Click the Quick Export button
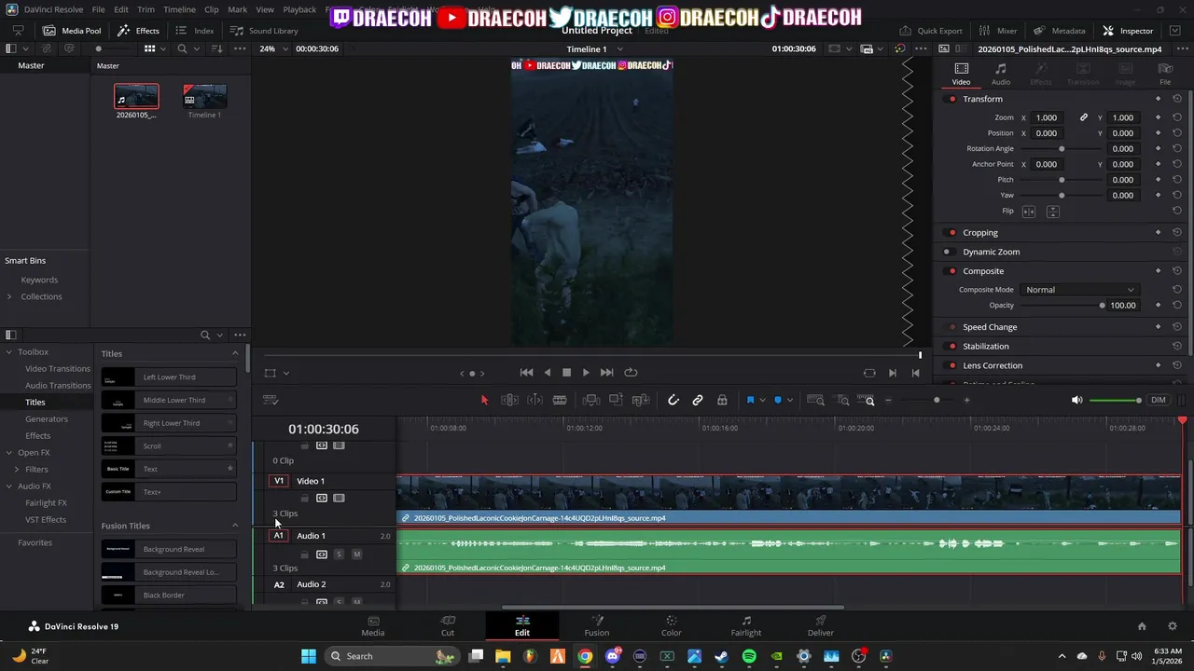The height and width of the screenshot is (671, 1194). click(x=931, y=31)
